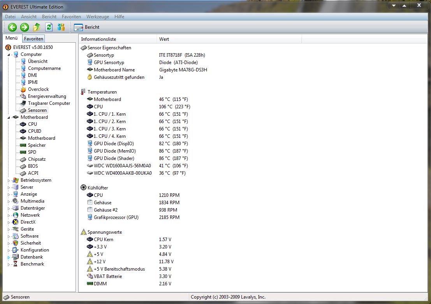The image size is (431, 304).
Task: Expand the Sicherheit tree node
Action: point(9,243)
